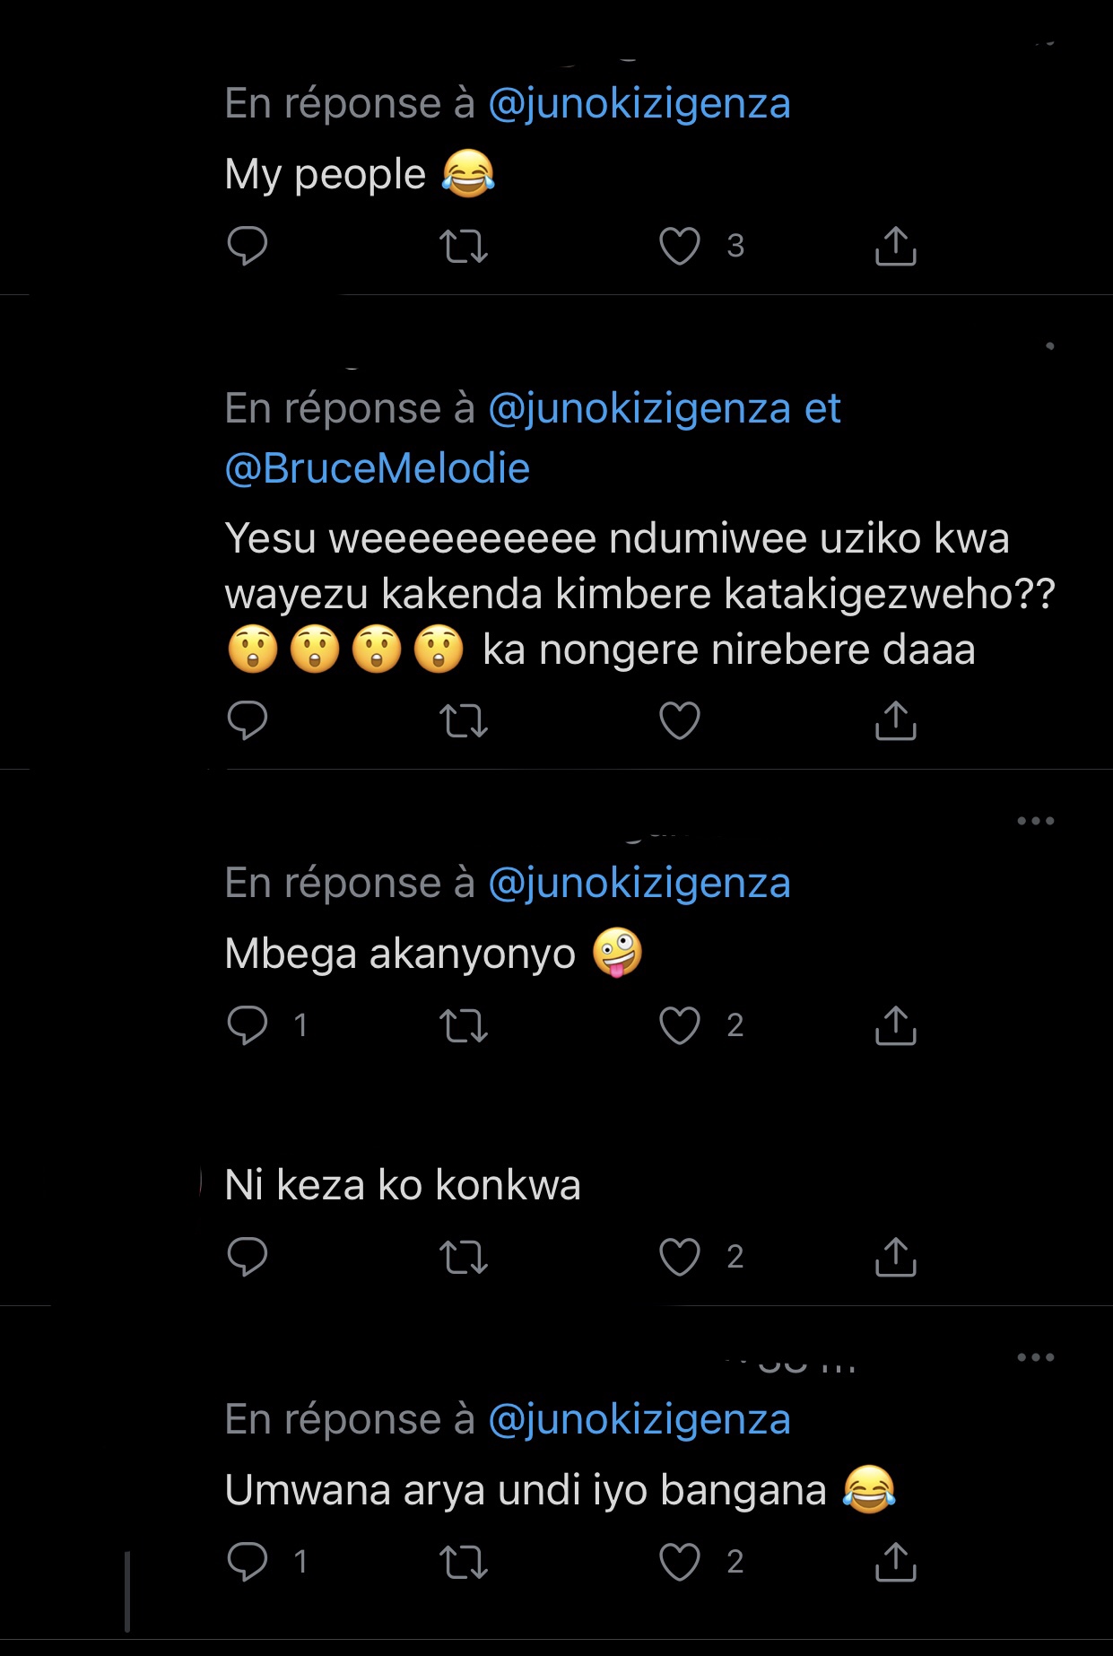This screenshot has height=1656, width=1113.
Task: Open more options on "Mbega akanyonyo" tweet
Action: [1035, 821]
